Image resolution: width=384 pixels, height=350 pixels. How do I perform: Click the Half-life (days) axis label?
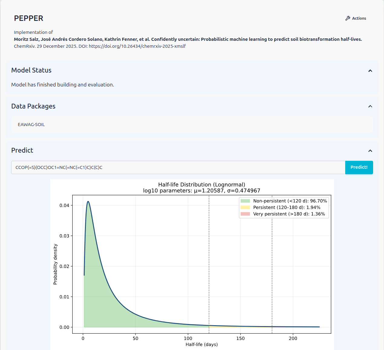pyautogui.click(x=201, y=345)
